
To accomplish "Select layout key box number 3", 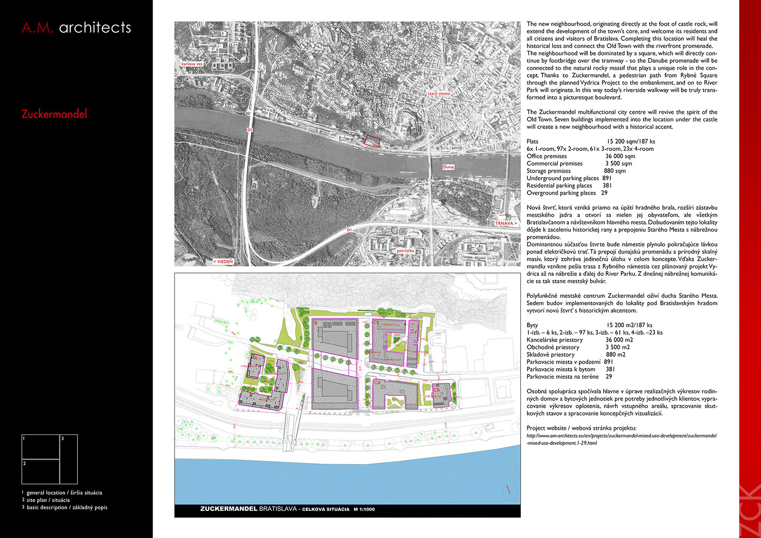I will pos(69,459).
